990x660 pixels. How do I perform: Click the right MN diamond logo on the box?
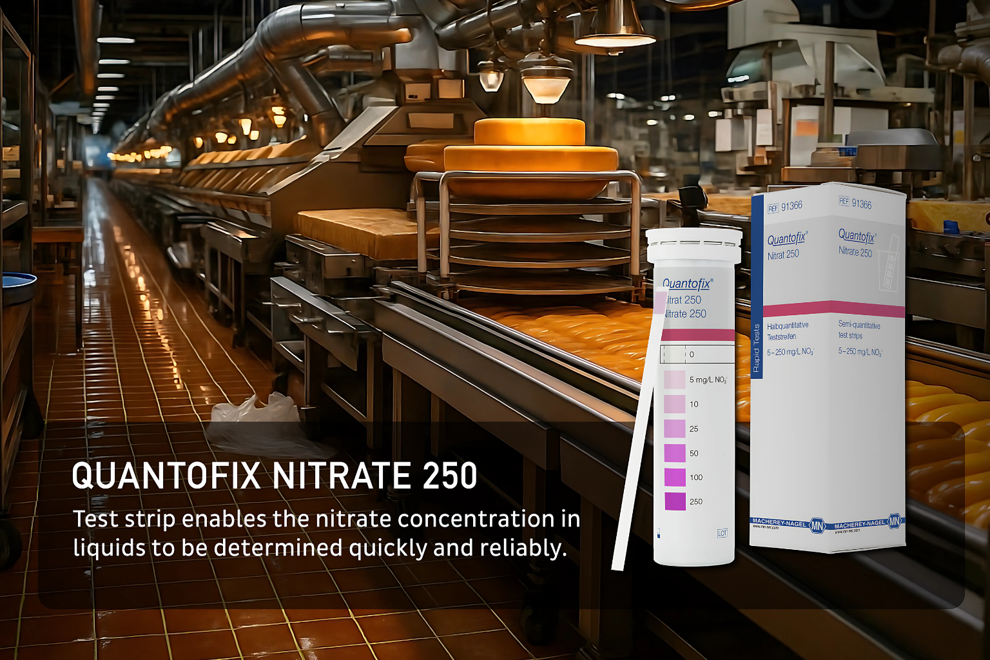click(x=895, y=521)
